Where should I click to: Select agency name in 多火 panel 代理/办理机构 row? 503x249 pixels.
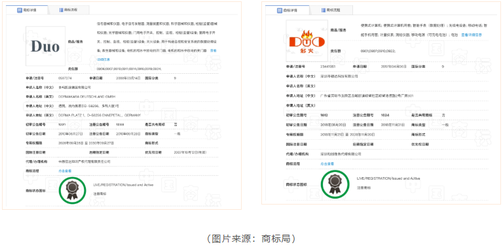[341, 154]
